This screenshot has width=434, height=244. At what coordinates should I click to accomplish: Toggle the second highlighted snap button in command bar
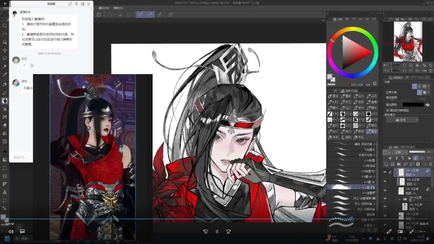(150, 14)
